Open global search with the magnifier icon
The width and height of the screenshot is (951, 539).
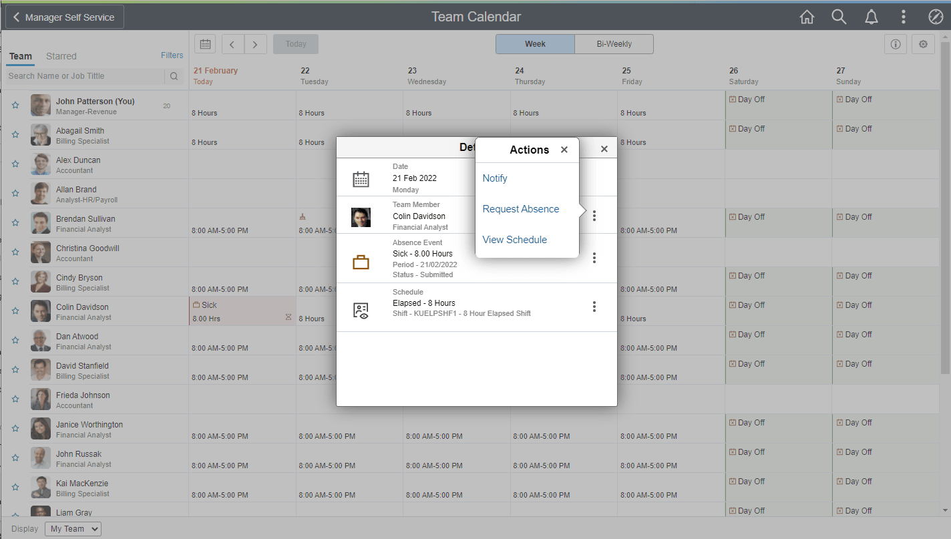click(839, 17)
